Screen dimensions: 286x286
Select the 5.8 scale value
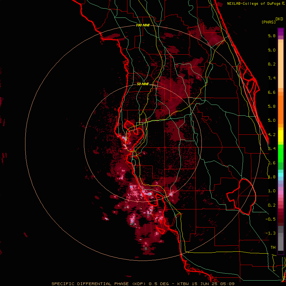click(x=272, y=106)
